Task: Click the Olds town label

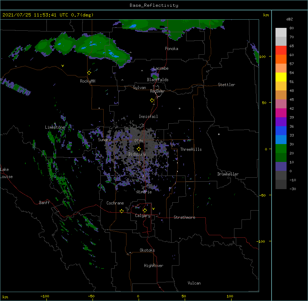Action: [x=139, y=141]
